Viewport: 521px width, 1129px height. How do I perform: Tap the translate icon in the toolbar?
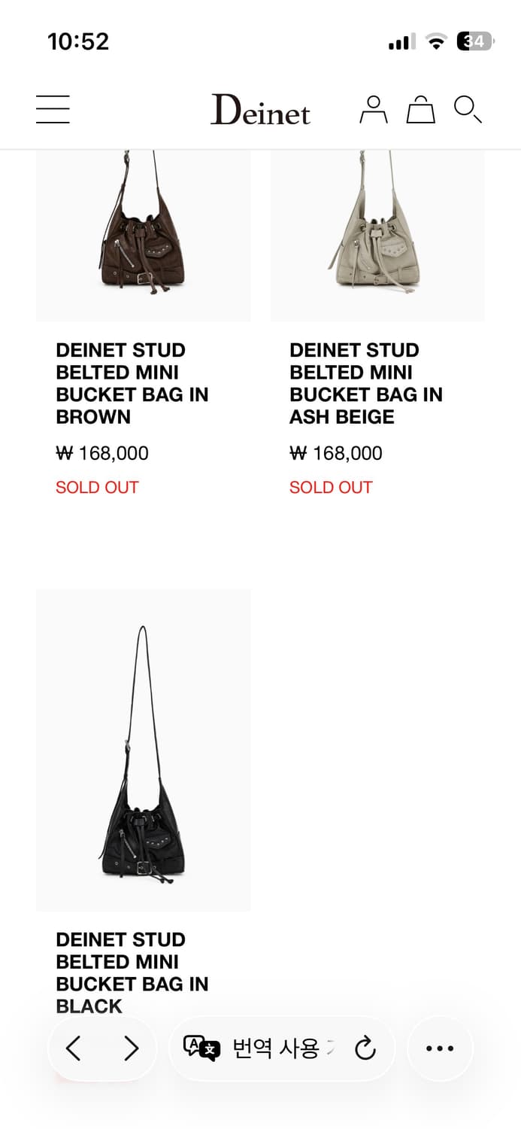pos(201,1047)
